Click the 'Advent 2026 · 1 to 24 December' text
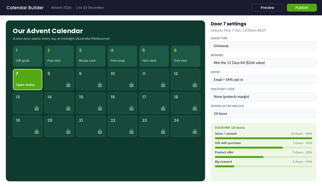The image size is (322, 187). [78, 8]
